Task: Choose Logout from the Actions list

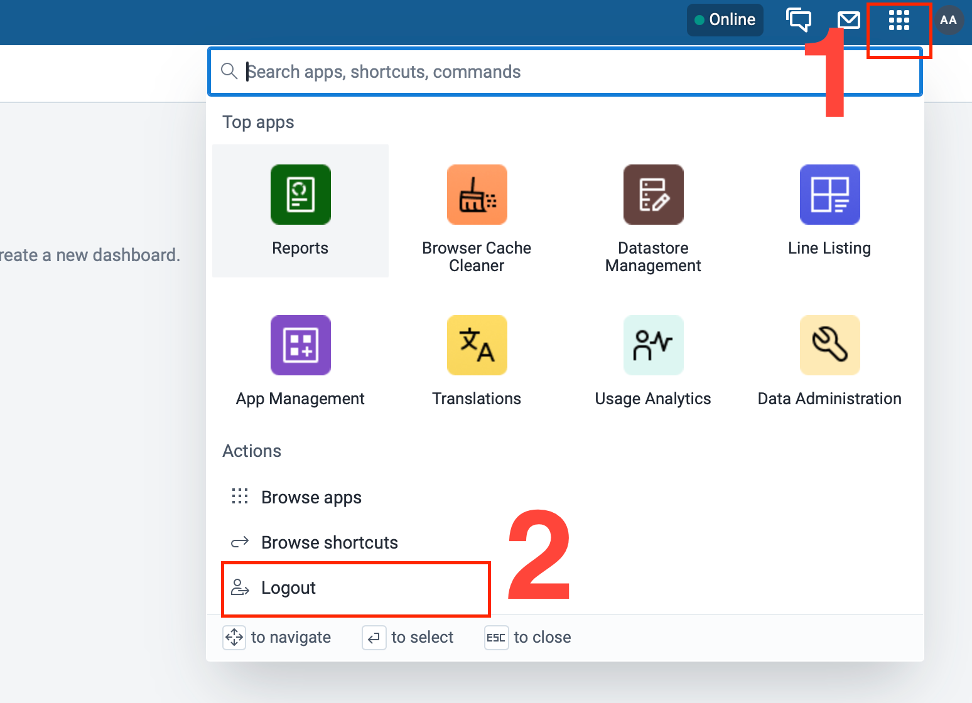Action: point(289,588)
